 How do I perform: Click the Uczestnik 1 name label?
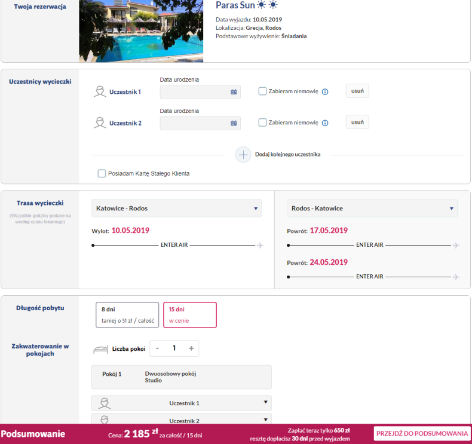click(x=125, y=92)
